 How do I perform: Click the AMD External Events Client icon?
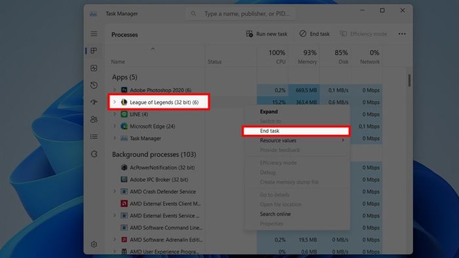124,204
